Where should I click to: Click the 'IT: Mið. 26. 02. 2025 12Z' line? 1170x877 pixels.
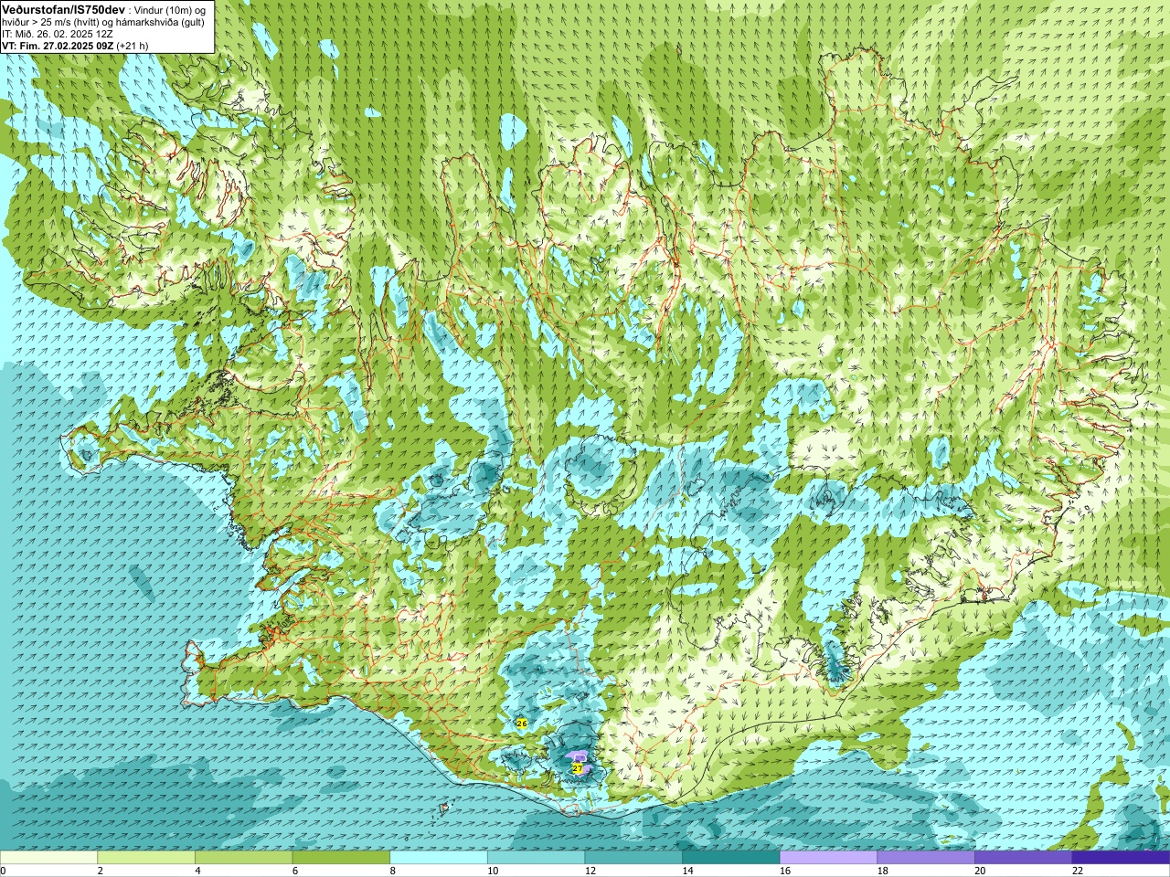(58, 34)
